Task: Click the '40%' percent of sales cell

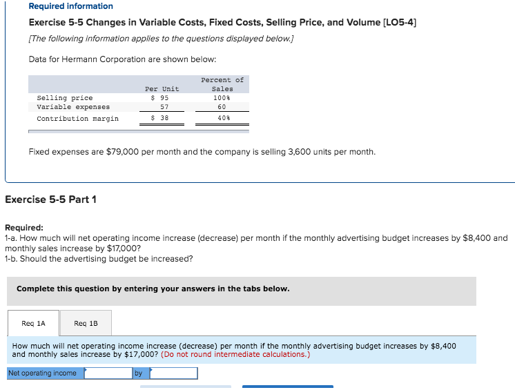Action: tap(224, 117)
